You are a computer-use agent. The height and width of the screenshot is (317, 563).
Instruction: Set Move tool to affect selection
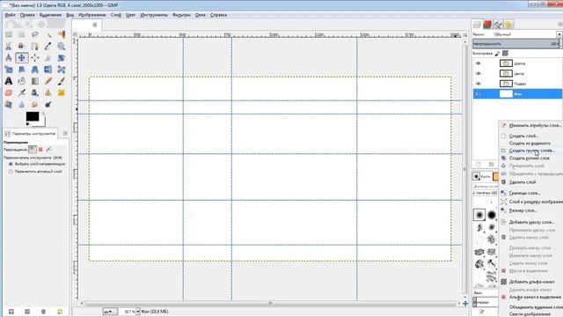point(40,149)
